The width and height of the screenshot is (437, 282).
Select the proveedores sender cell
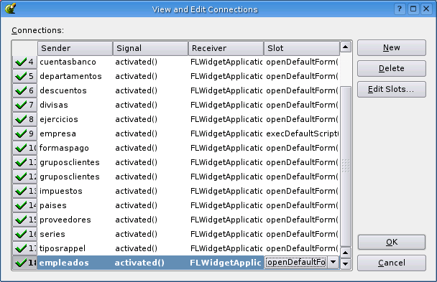pyautogui.click(x=75, y=220)
